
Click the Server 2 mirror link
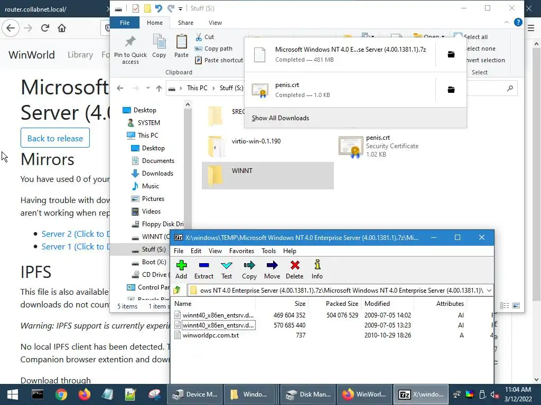coord(75,234)
